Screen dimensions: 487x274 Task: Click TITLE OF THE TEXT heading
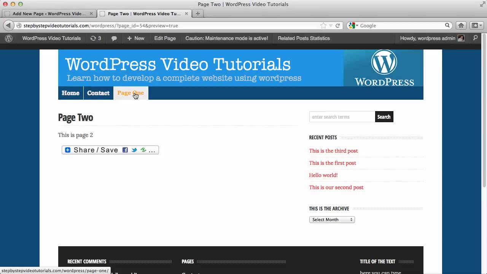pos(377,261)
